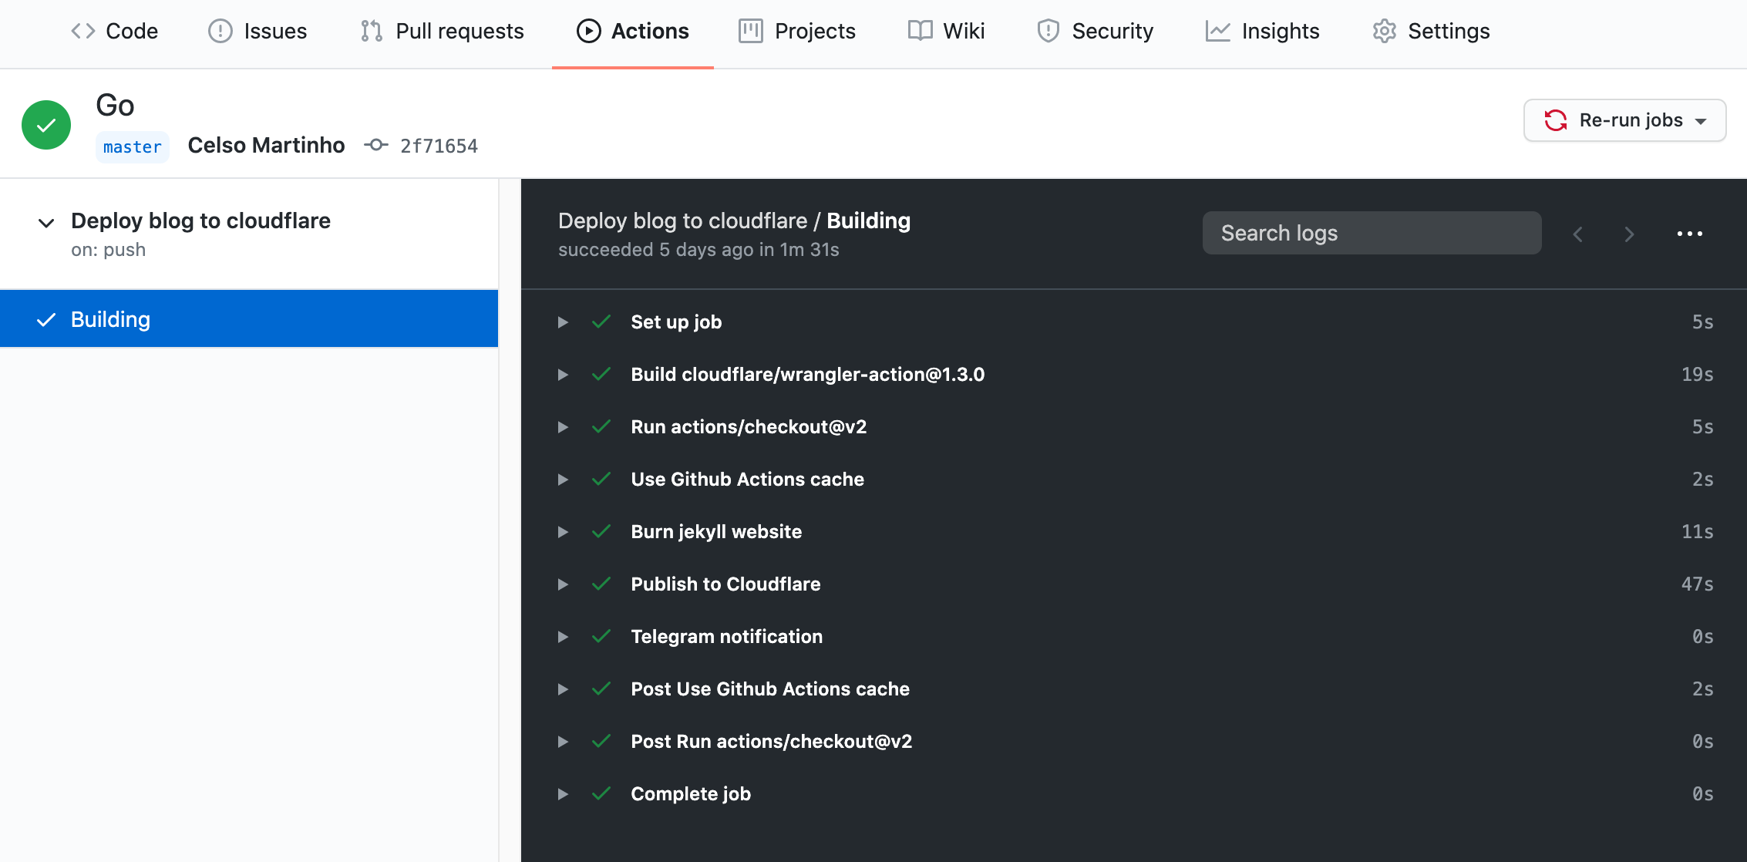Collapse the Deploy blog to cloudflare workflow
This screenshot has height=862, width=1747.
coord(45,222)
